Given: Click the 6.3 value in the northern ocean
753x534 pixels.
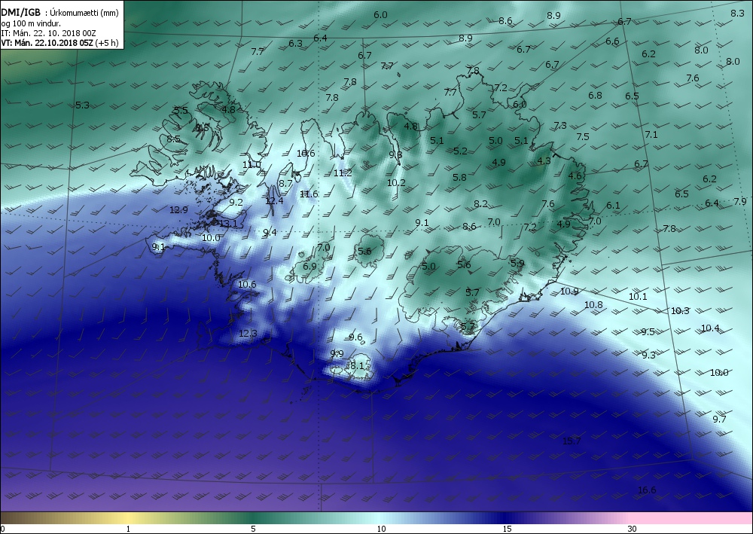Looking at the screenshot, I should pyautogui.click(x=295, y=43).
